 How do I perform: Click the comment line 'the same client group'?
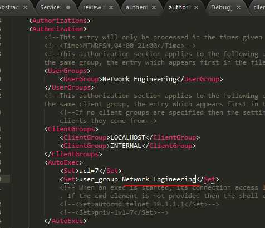coord(154,104)
